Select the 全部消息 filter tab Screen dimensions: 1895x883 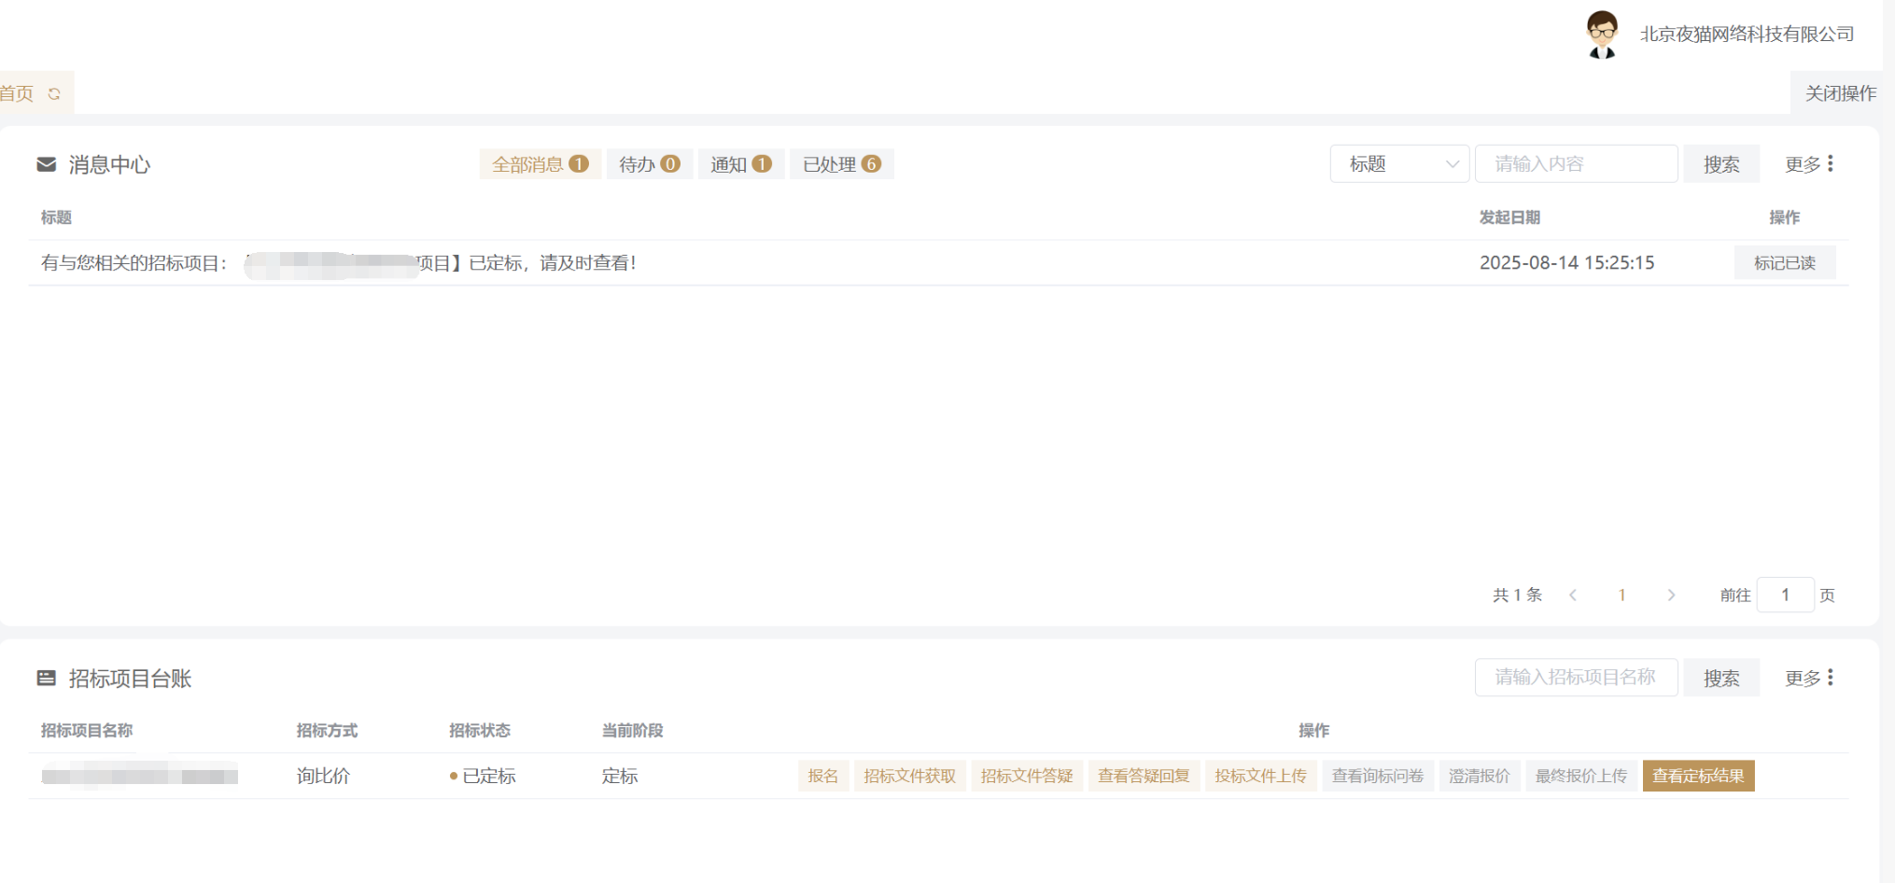[540, 164]
